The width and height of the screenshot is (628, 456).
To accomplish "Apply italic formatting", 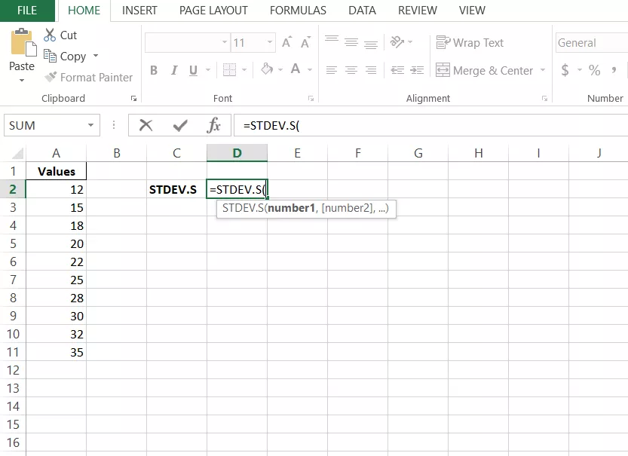I will coord(173,70).
